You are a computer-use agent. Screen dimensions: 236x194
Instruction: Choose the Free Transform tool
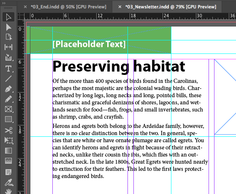pyautogui.click(x=8, y=141)
